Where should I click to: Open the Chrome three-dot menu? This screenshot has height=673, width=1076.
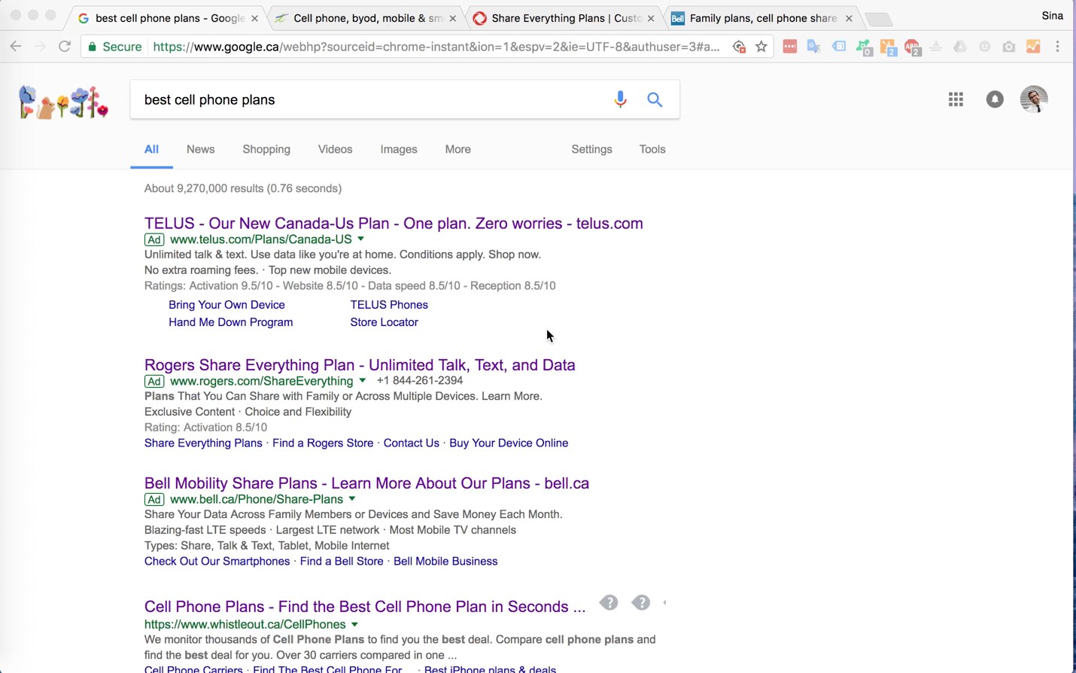click(1058, 47)
